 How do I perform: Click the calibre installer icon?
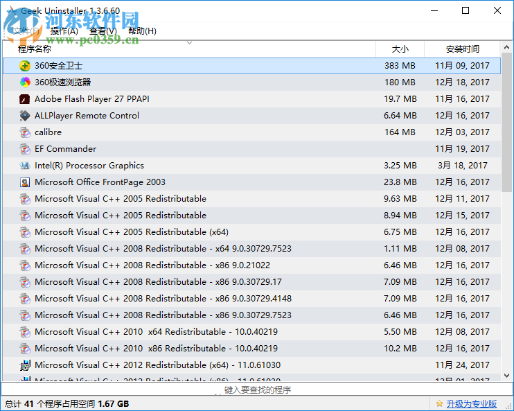[x=25, y=132]
